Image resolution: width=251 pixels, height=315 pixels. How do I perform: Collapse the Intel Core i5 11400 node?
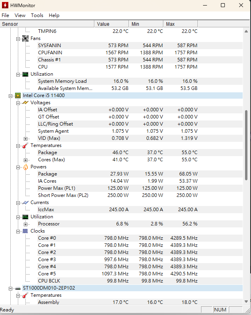(10, 96)
